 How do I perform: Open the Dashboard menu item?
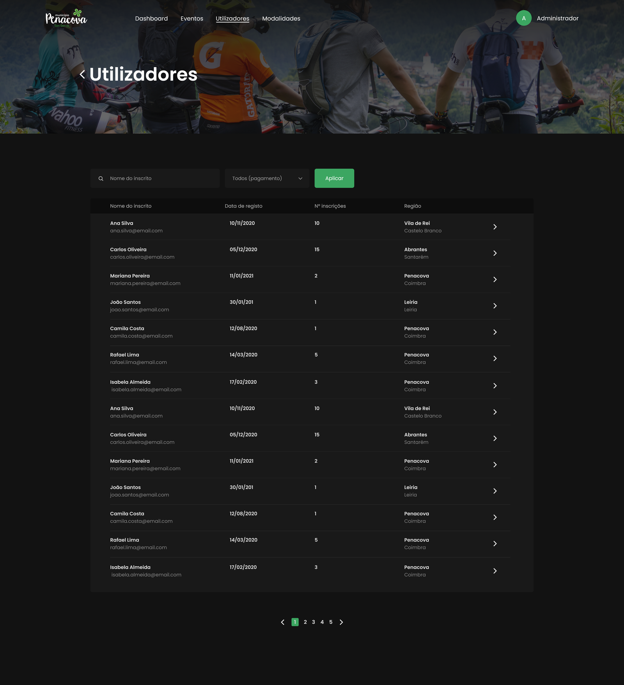tap(151, 19)
